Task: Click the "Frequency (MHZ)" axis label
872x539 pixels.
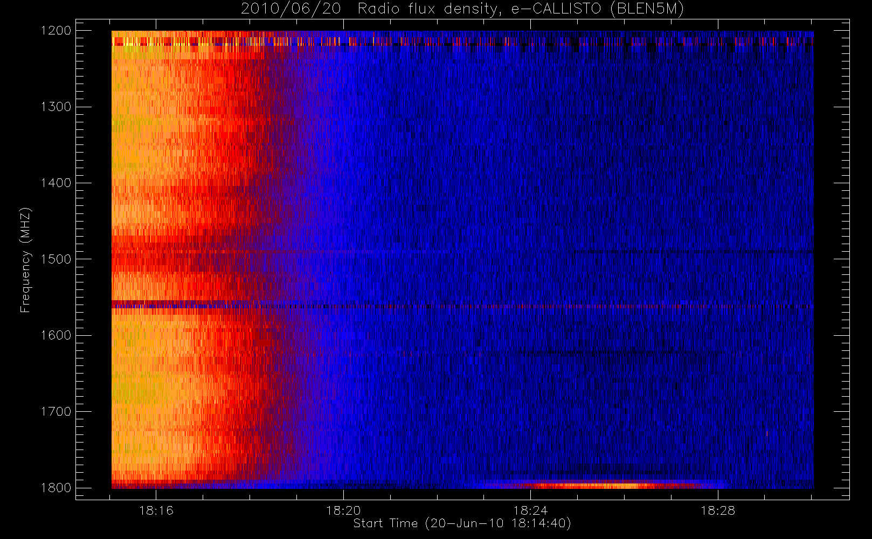Action: (25, 260)
